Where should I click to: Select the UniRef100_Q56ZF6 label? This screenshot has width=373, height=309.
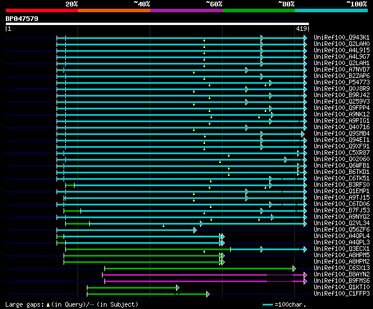(x=342, y=230)
